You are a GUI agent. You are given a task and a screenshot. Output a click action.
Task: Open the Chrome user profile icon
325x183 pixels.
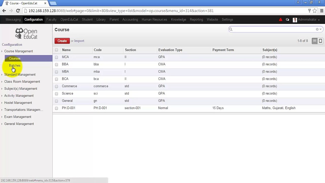coord(298,2)
